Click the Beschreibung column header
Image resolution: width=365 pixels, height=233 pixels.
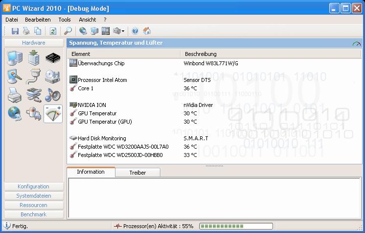point(271,54)
